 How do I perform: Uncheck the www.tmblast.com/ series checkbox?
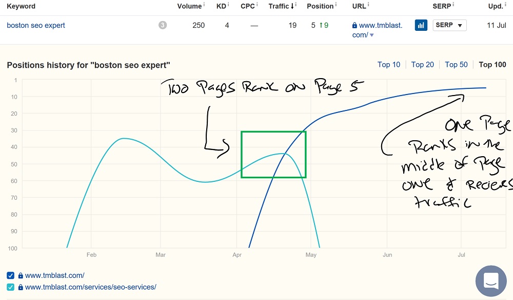(10, 275)
